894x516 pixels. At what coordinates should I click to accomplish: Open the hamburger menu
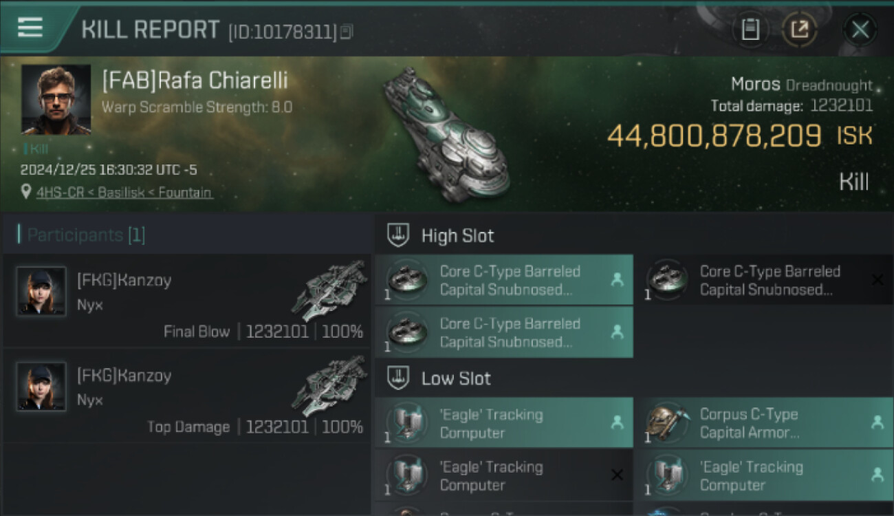30,28
